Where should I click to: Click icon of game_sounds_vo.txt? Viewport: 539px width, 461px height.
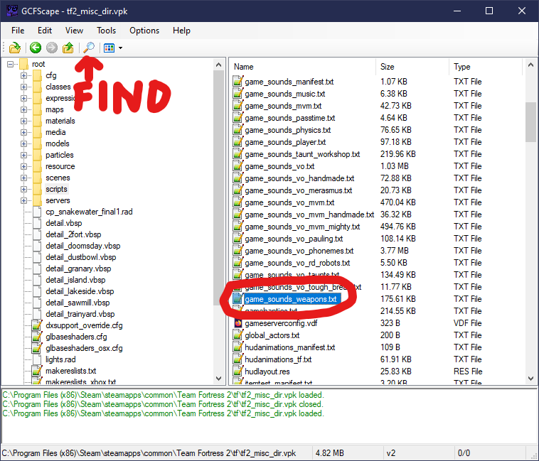[x=238, y=166]
